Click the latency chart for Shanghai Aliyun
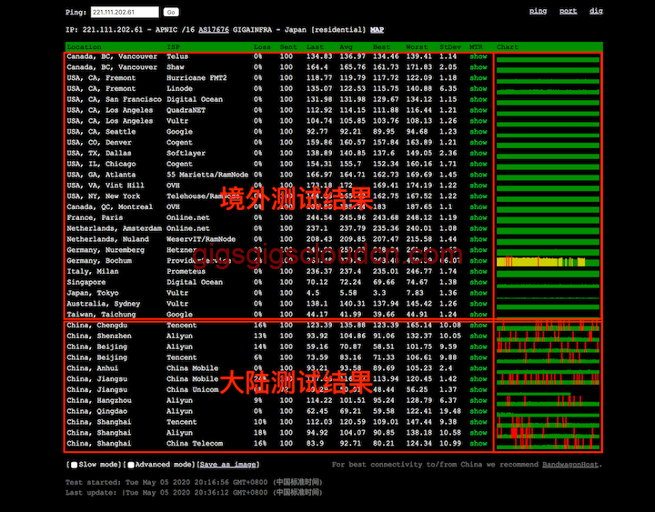655x512 pixels. [548, 433]
